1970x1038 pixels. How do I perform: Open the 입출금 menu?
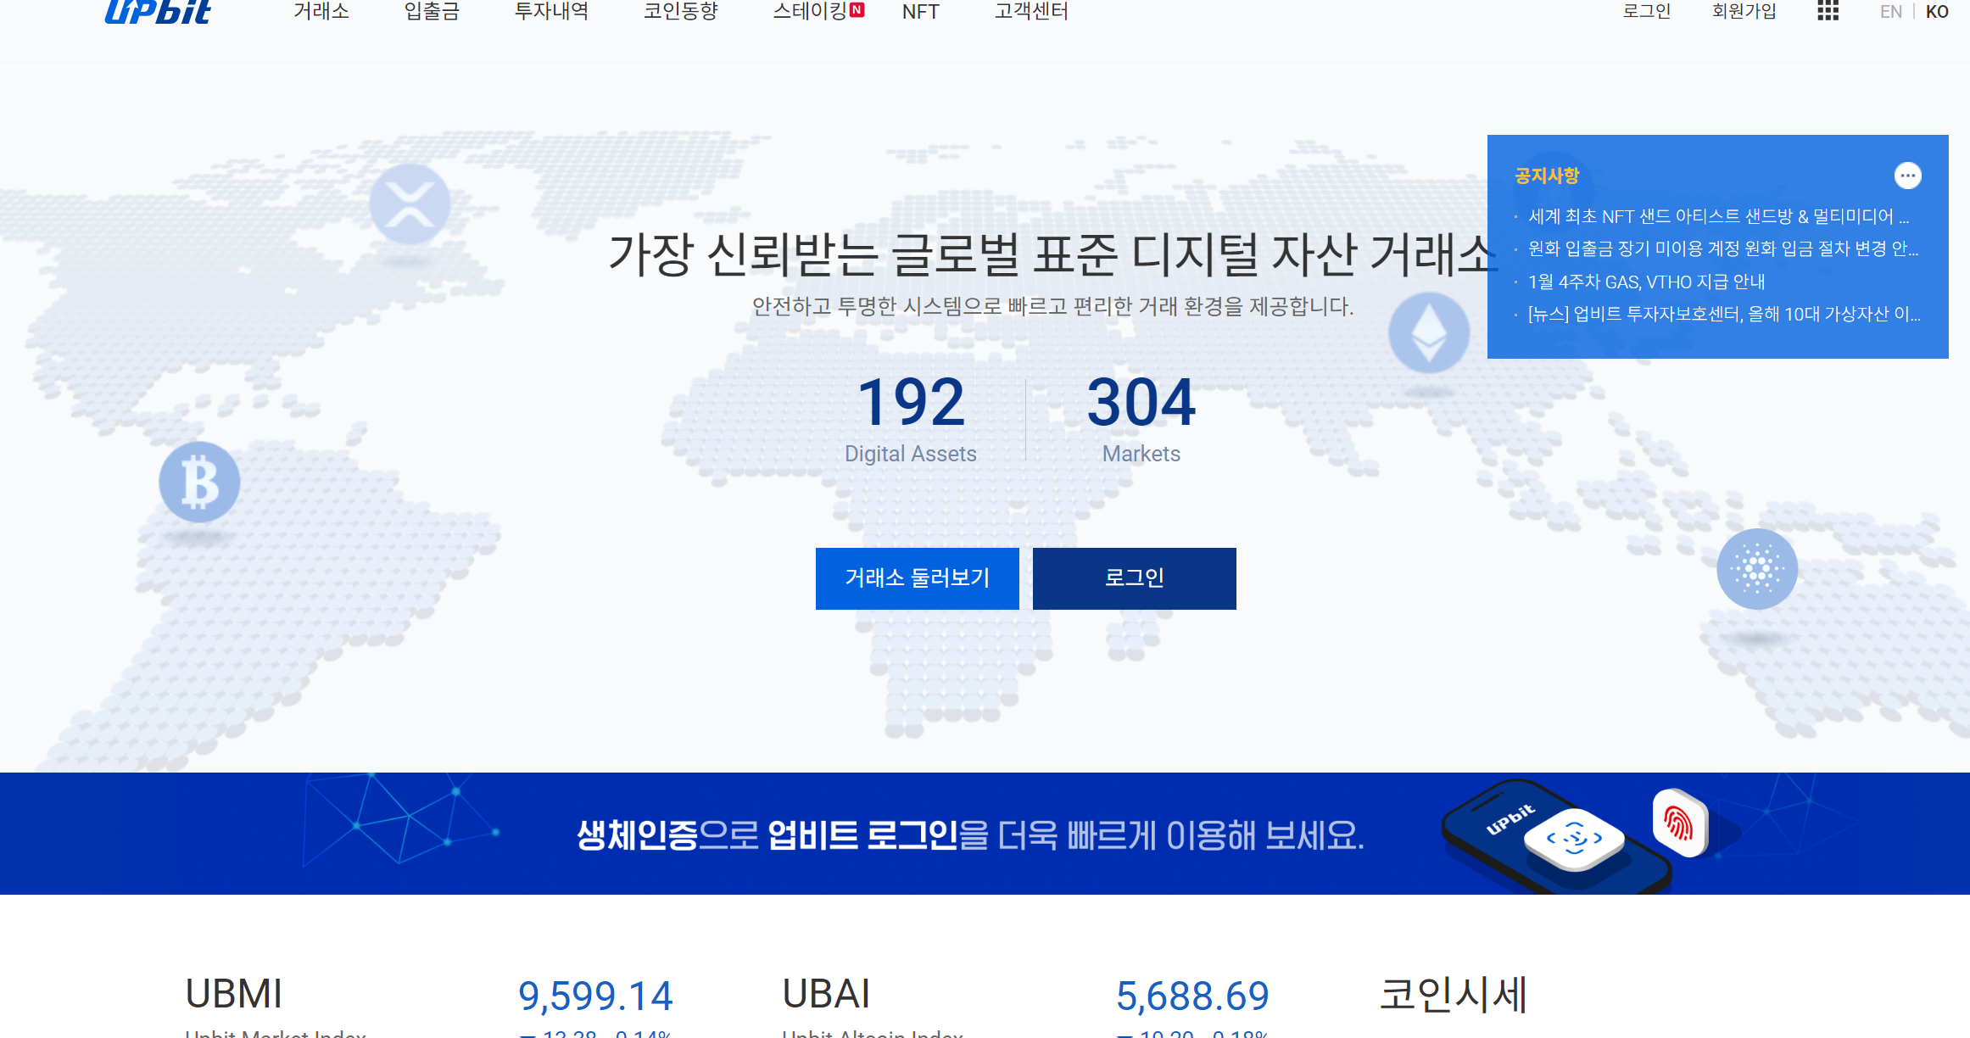430,11
